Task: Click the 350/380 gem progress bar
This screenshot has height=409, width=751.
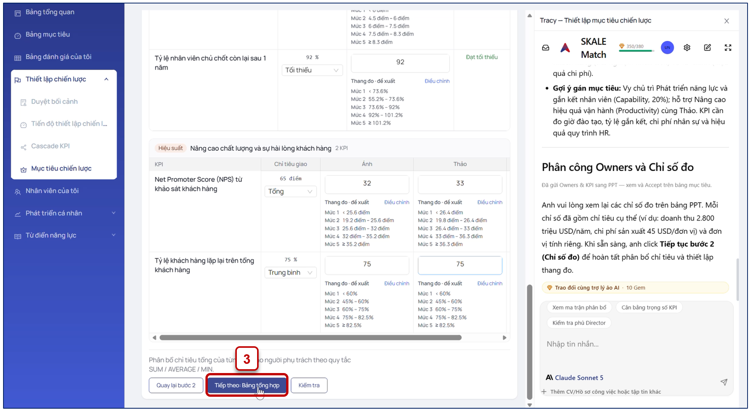Action: (636, 51)
